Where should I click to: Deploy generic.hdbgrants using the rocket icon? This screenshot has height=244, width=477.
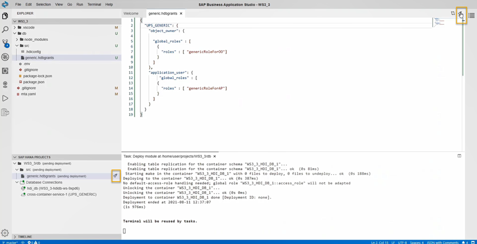[115, 176]
